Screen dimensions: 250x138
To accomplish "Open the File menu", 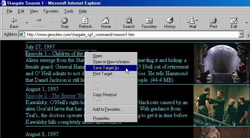I will point(9,11).
